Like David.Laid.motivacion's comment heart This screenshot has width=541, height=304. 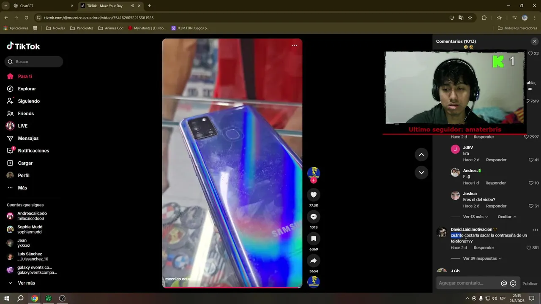tap(529, 248)
